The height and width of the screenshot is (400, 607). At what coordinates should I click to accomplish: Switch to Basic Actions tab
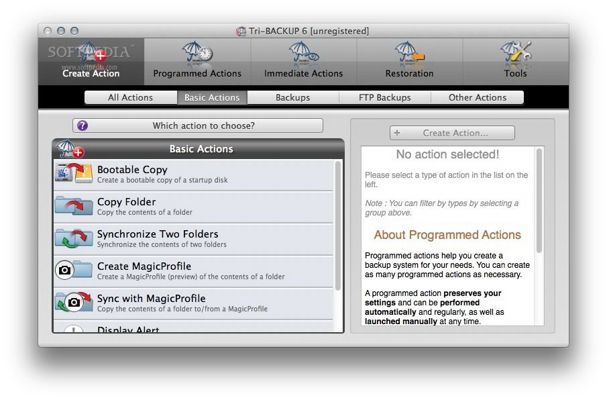click(212, 97)
